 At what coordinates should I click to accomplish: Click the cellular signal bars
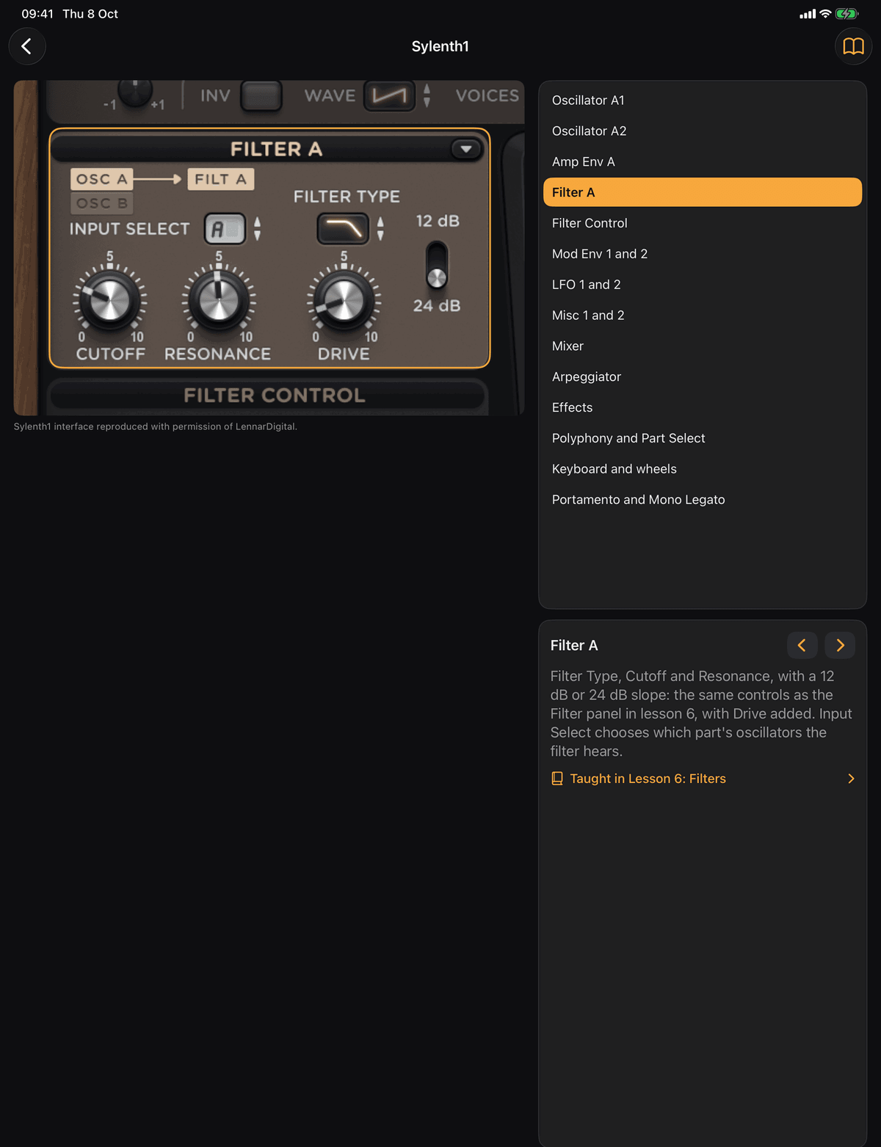(x=808, y=14)
